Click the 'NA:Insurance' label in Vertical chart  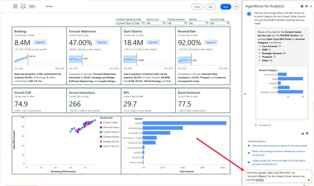coord(136,162)
